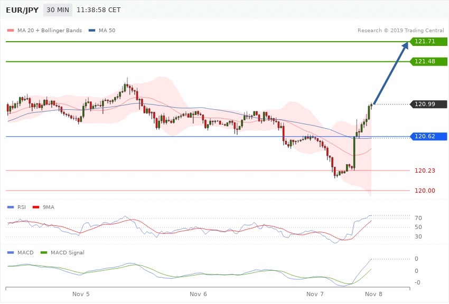The width and height of the screenshot is (449, 304).
Task: Click the 121.71 green target price tag
Action: click(x=428, y=41)
